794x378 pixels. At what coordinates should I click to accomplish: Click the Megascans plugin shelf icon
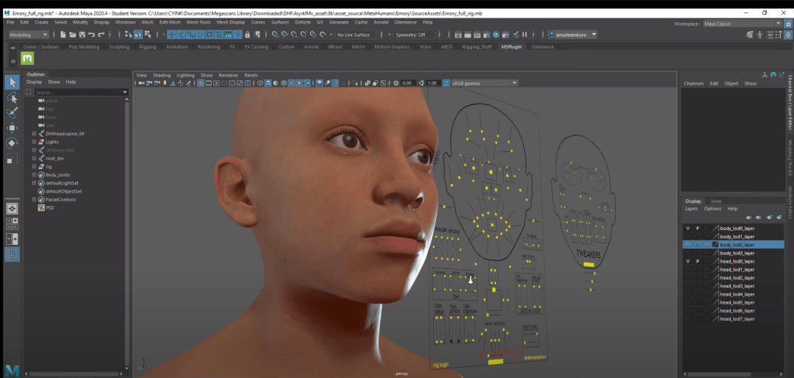tap(28, 59)
